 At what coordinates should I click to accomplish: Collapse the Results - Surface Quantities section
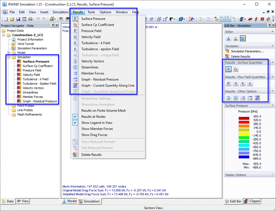(272, 63)
